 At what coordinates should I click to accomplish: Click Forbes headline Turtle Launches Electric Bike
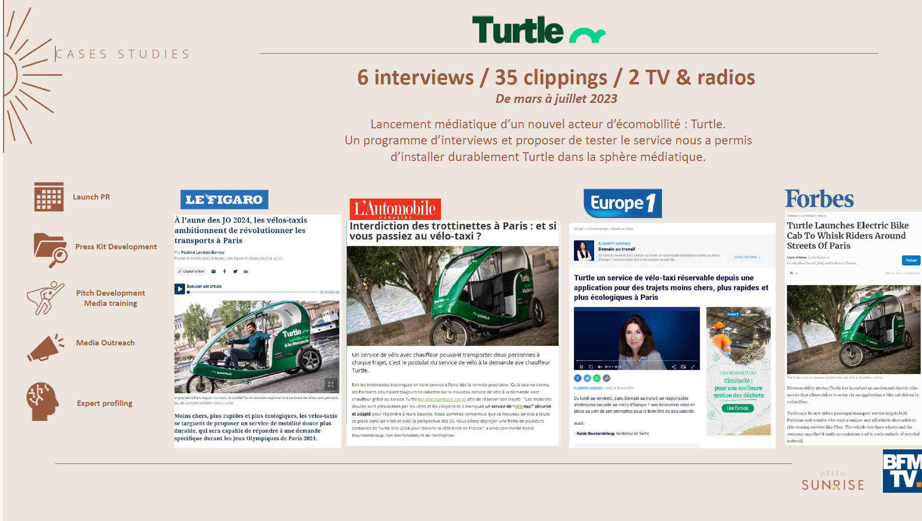848,236
